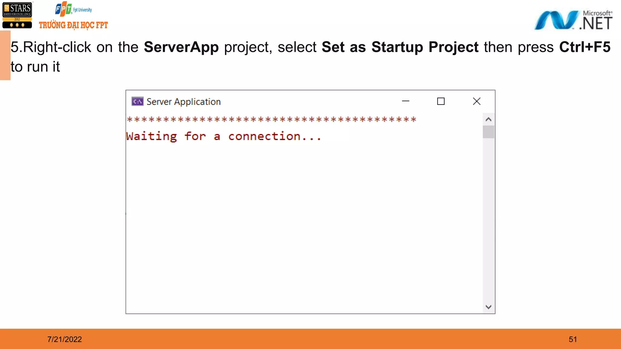621x349 pixels.
Task: Click the QS Stars rating badge
Action: pyautogui.click(x=17, y=15)
